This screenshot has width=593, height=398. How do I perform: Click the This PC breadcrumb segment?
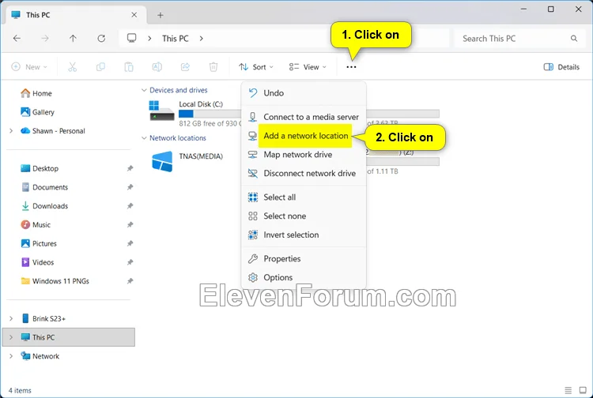tap(176, 38)
